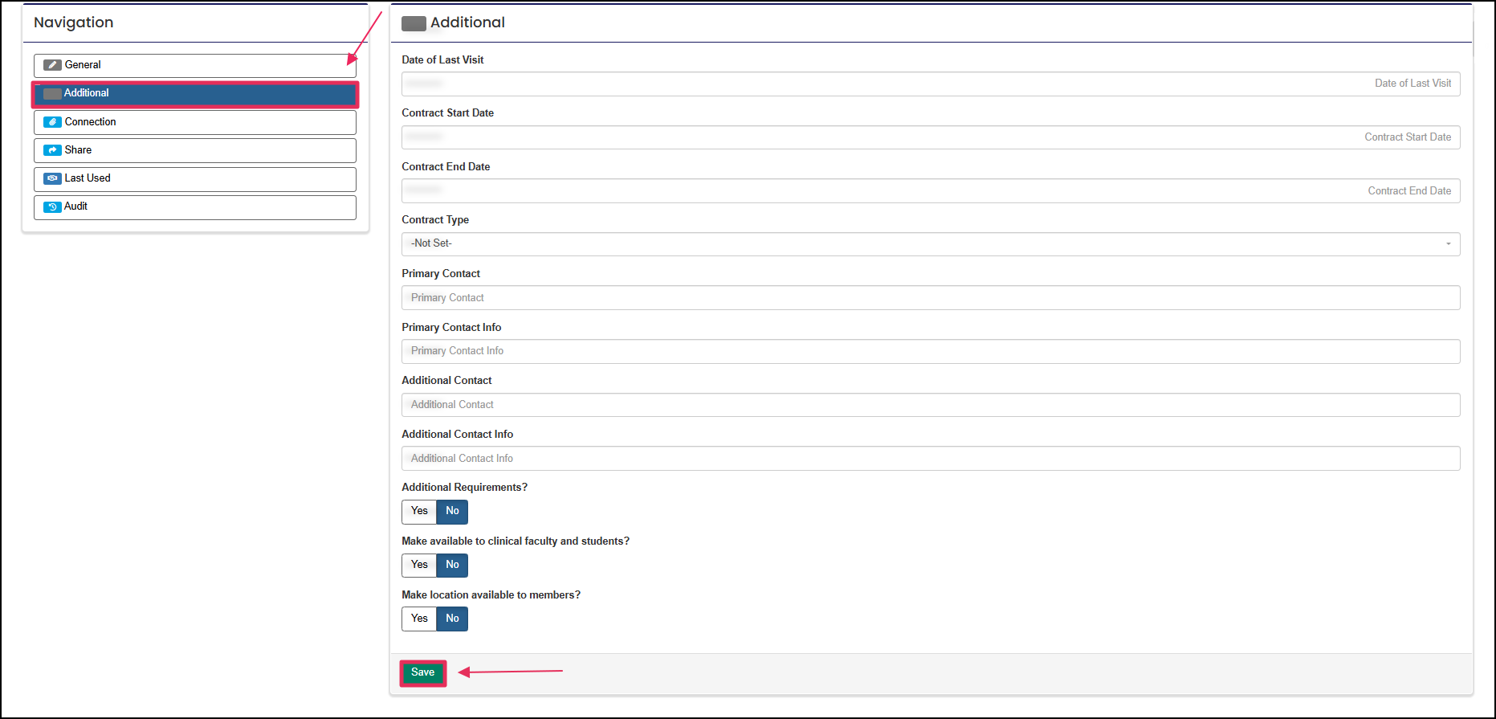Click the paperclip icon beside Connection
This screenshot has height=719, width=1496.
click(x=52, y=122)
